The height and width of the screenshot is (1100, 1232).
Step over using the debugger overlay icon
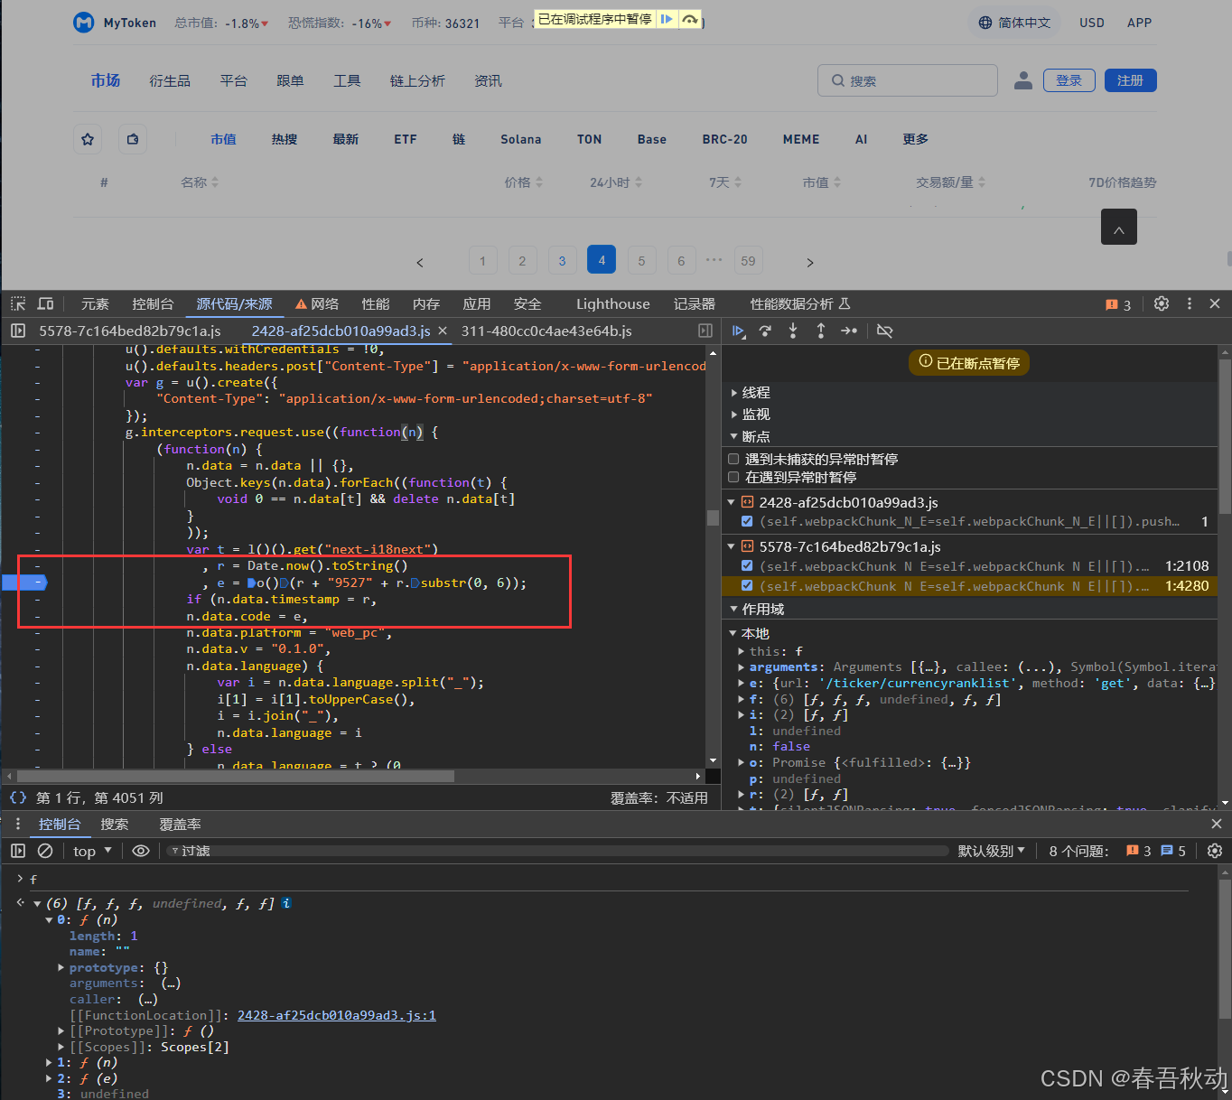[x=689, y=19]
